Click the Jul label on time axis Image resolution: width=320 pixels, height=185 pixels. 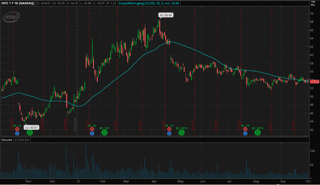point(229,181)
